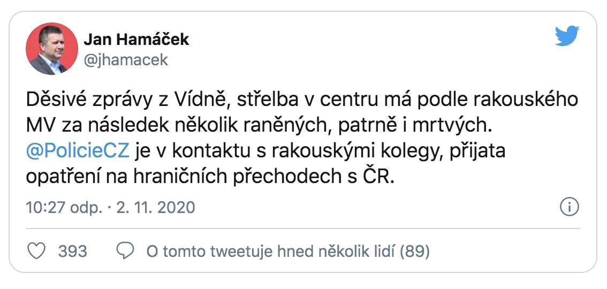Click the line 'opatření na hraničních přechodech s ČR'
The width and height of the screenshot is (607, 289).
coord(210,177)
